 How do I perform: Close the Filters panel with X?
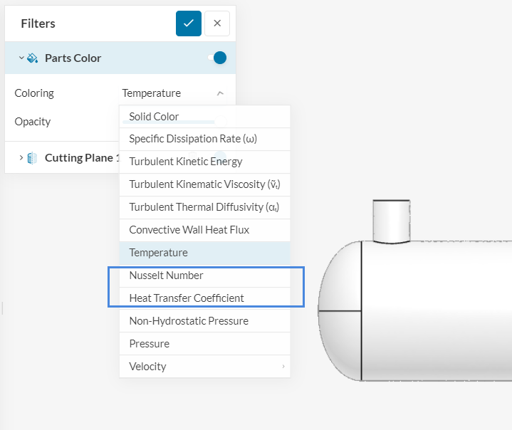coord(217,23)
